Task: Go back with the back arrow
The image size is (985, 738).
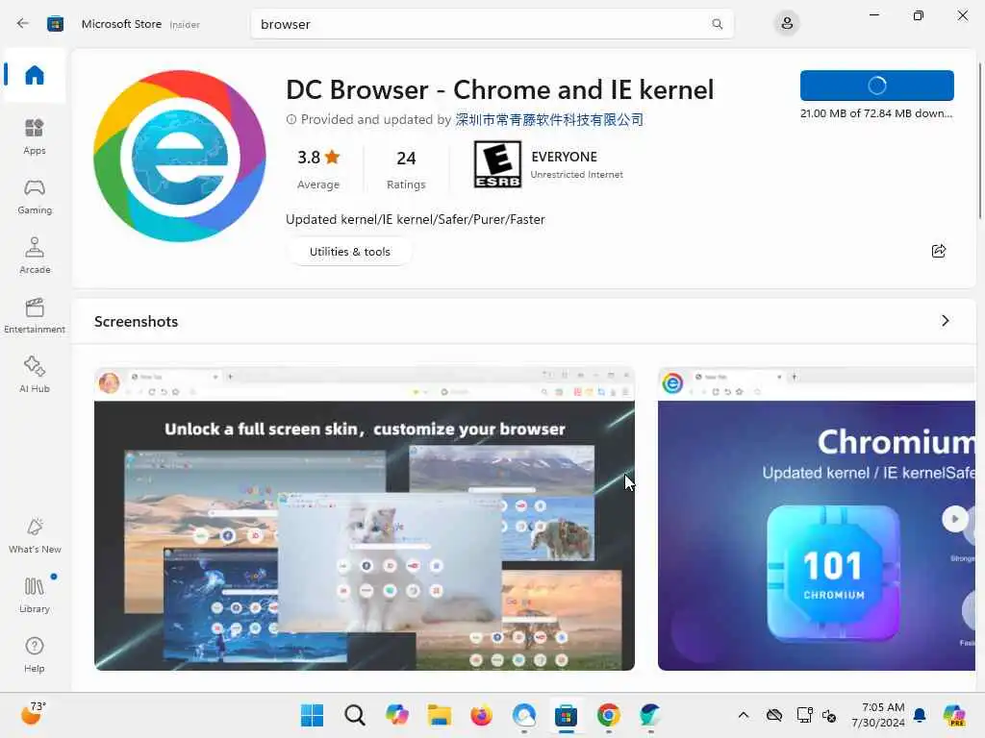Action: tap(23, 24)
